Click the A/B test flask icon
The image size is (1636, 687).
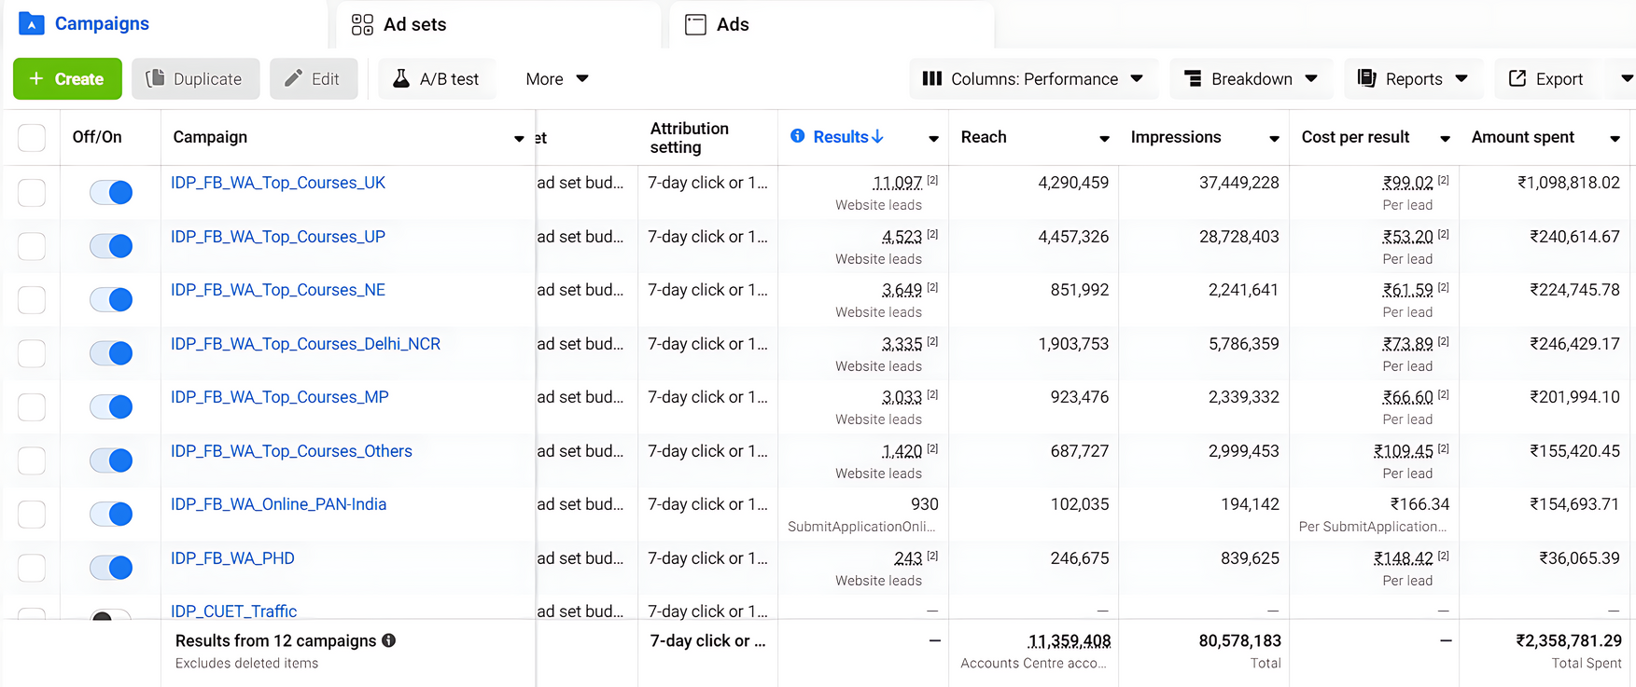click(401, 79)
